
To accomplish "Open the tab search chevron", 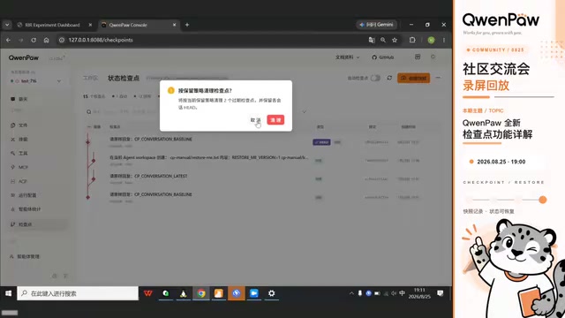I will tap(7, 25).
